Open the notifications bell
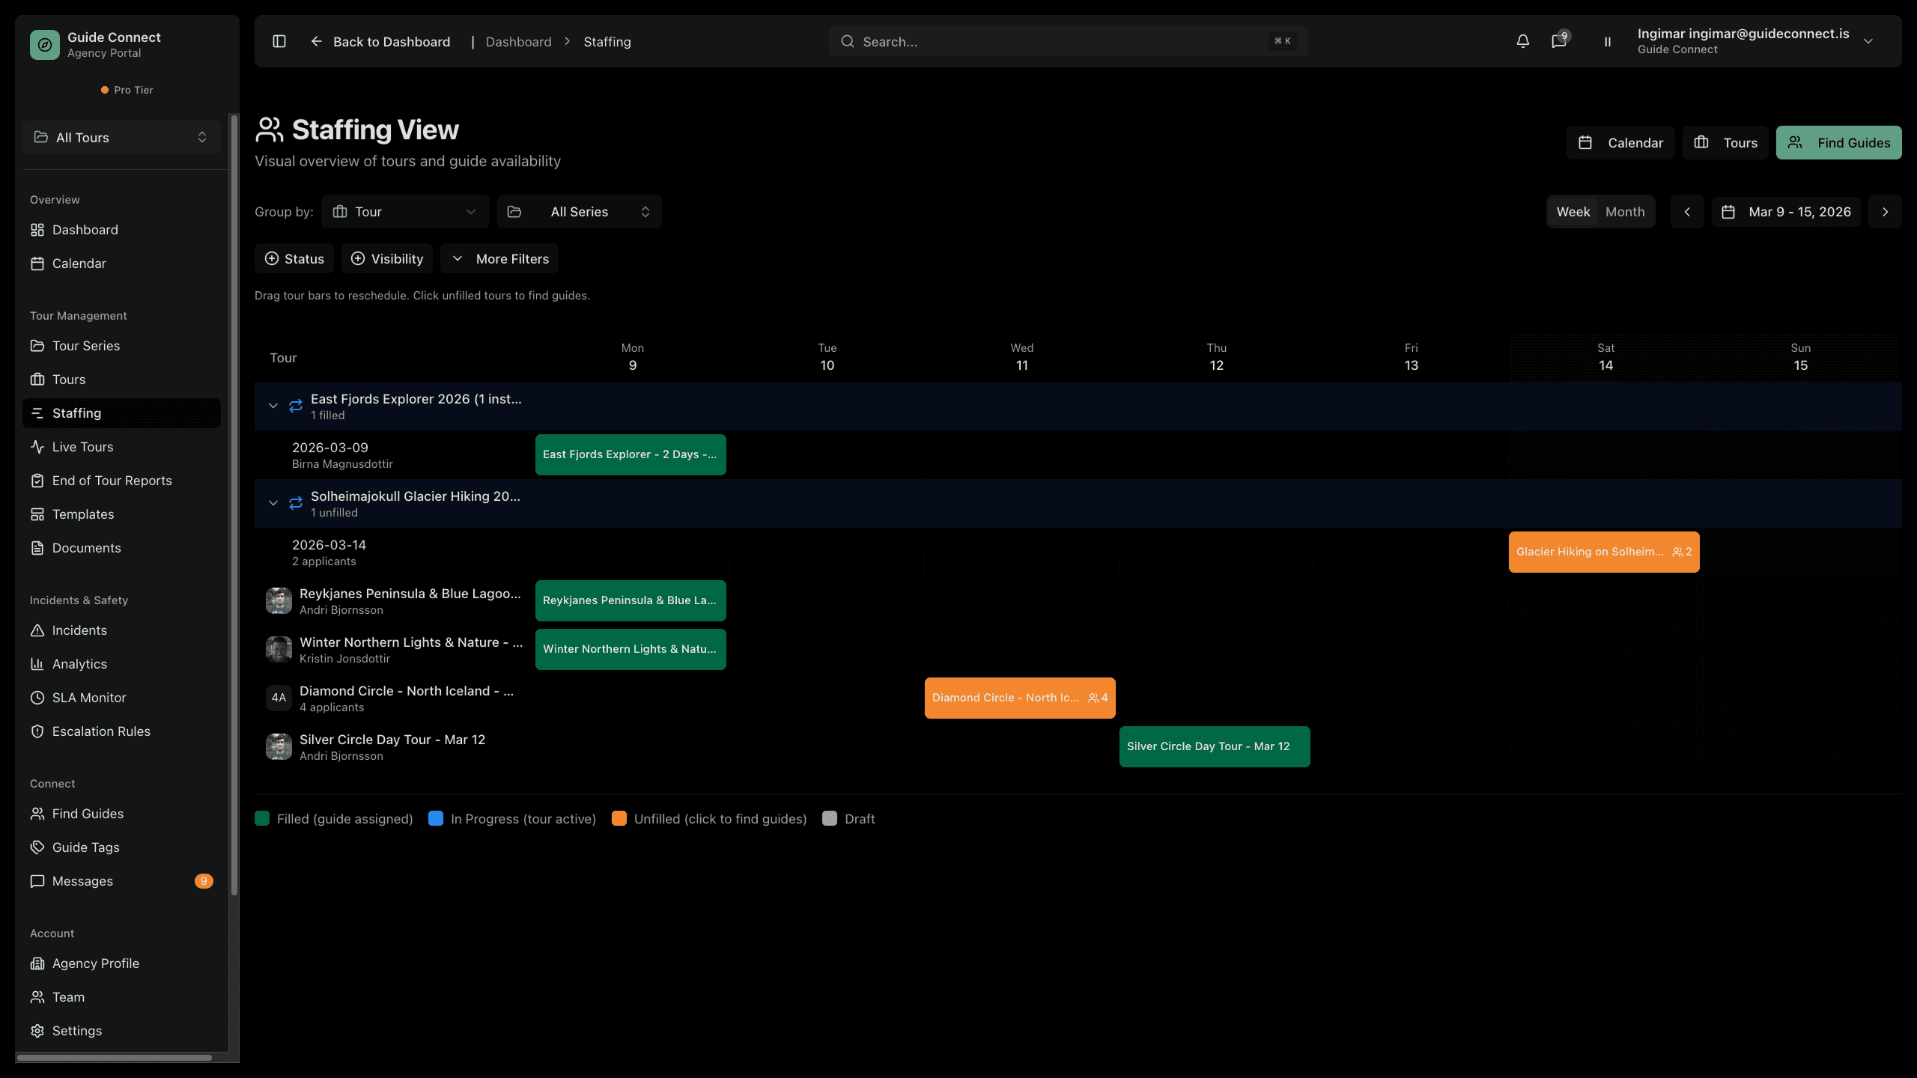Screen dimensions: 1917x1078 (1522, 41)
